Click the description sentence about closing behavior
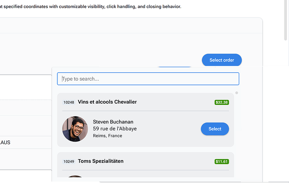Viewport: 289px width, 183px height. click(x=90, y=7)
